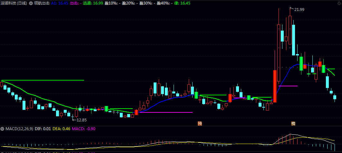The height and width of the screenshot is (153, 342).
Task: Click the green 律: 16.45 value
Action: [183, 3]
